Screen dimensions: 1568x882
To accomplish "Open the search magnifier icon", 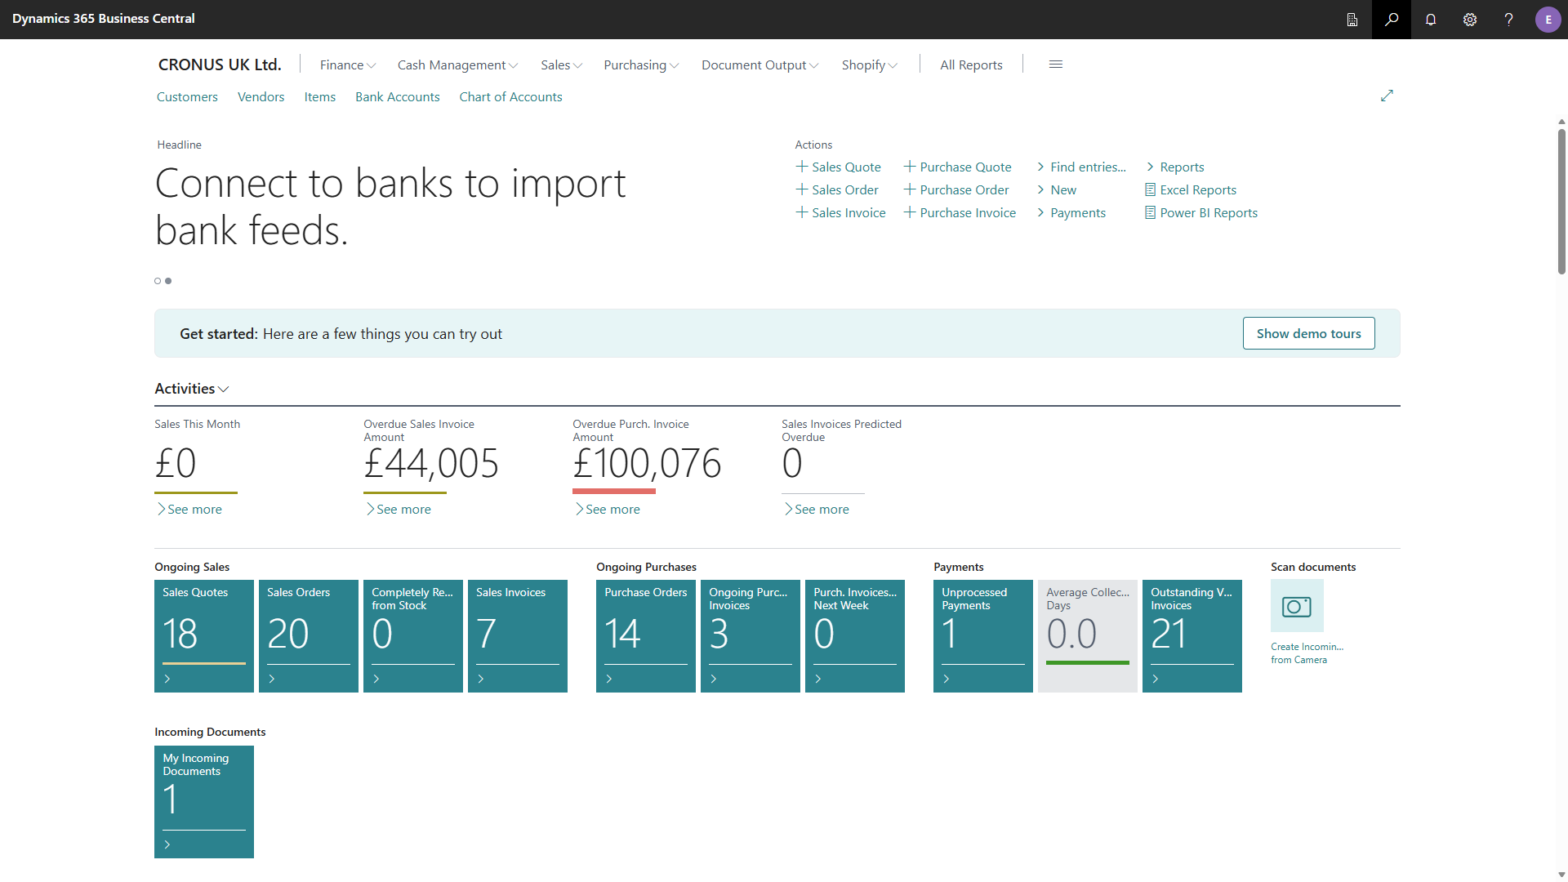I will click(x=1392, y=20).
